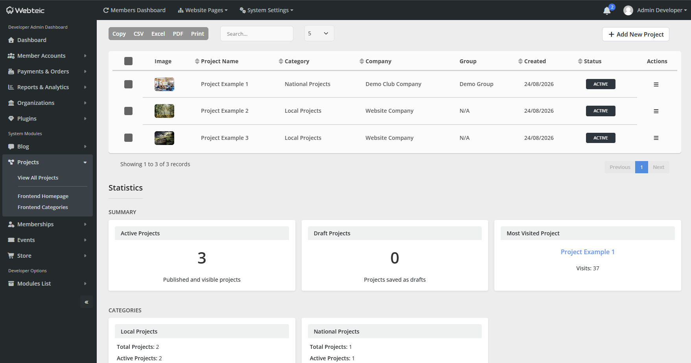Viewport: 691px width, 363px height.
Task: Export the table as PDF
Action: [x=178, y=34]
